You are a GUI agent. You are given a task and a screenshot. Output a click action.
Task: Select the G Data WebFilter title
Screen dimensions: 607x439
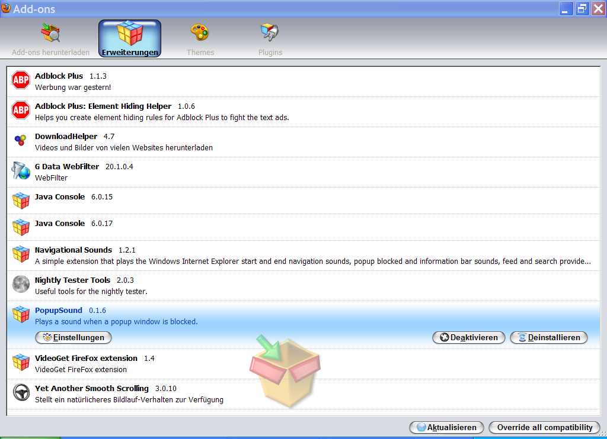point(67,167)
